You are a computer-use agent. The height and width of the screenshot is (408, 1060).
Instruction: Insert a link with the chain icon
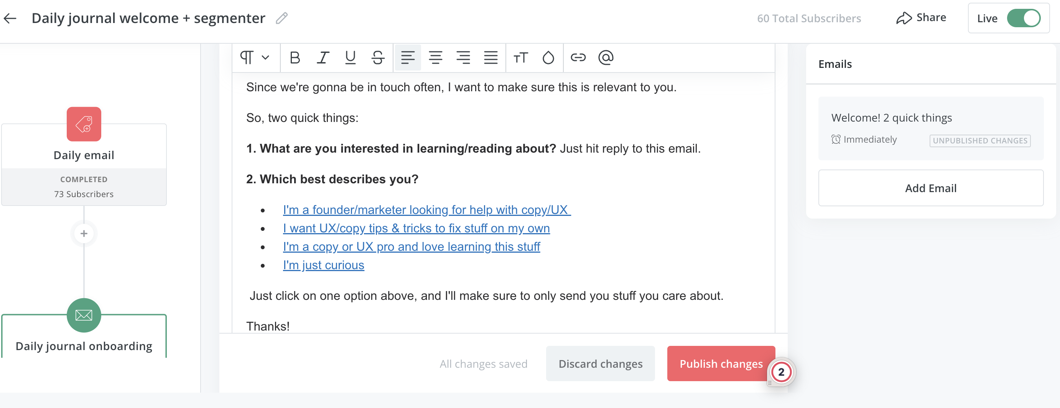click(578, 58)
